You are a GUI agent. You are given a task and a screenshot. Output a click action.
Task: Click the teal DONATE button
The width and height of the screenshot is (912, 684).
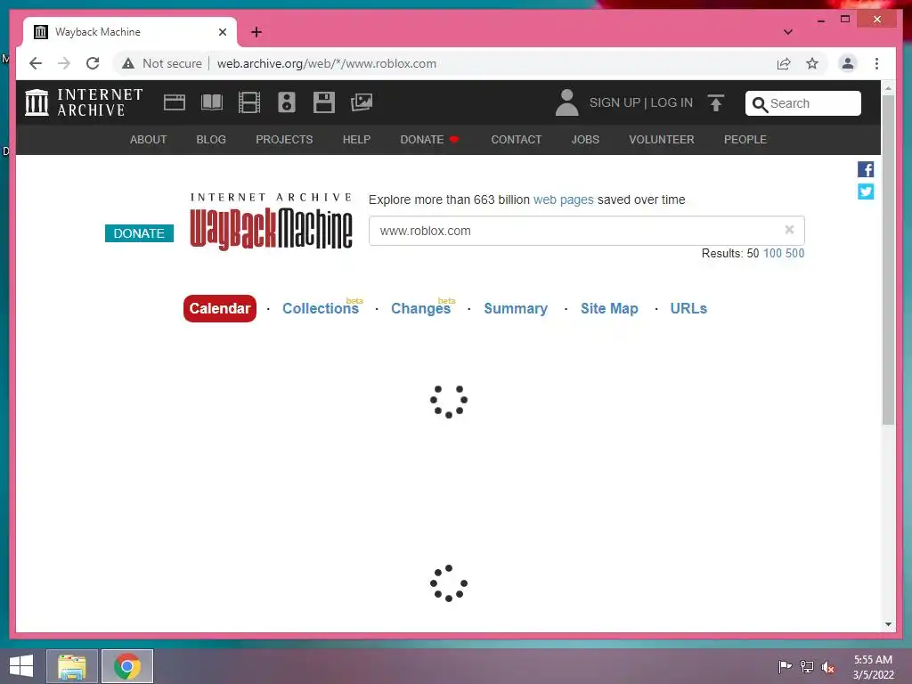[x=139, y=233]
